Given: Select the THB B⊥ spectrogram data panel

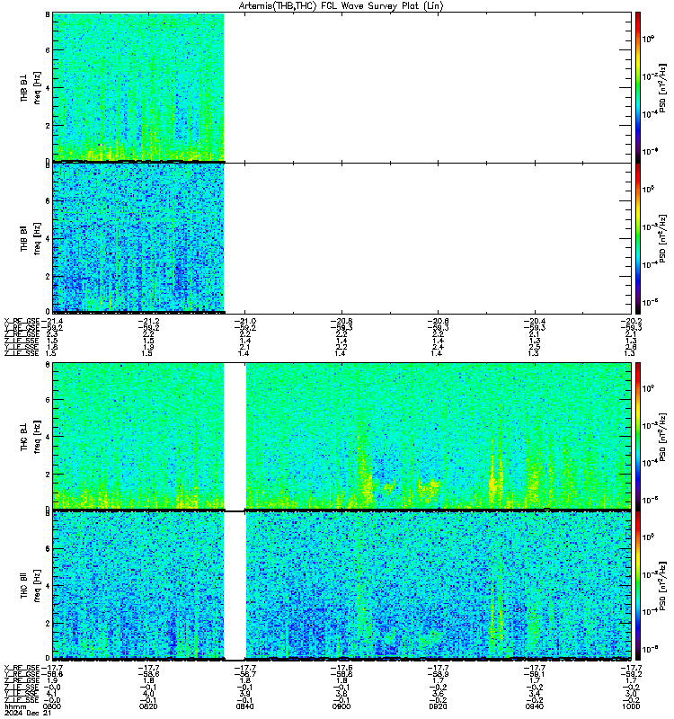Looking at the screenshot, I should (x=342, y=87).
